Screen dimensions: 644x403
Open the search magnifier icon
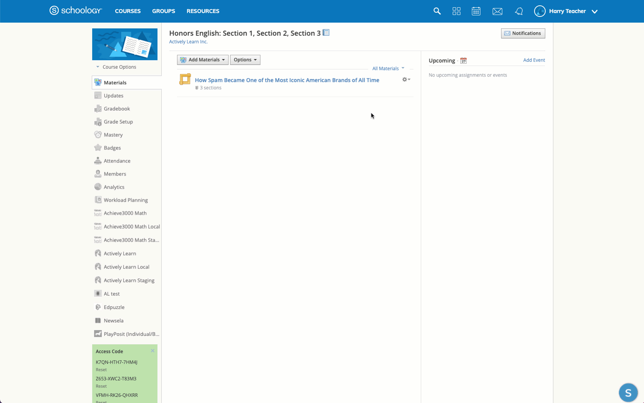click(x=437, y=11)
